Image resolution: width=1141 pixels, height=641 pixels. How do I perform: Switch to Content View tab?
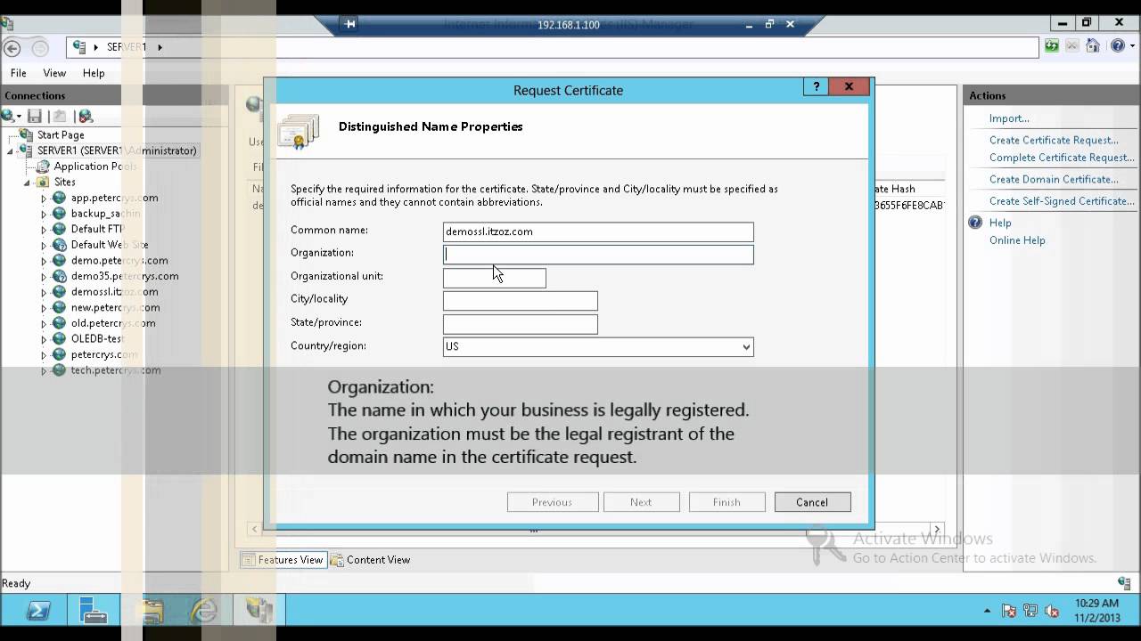coord(371,560)
